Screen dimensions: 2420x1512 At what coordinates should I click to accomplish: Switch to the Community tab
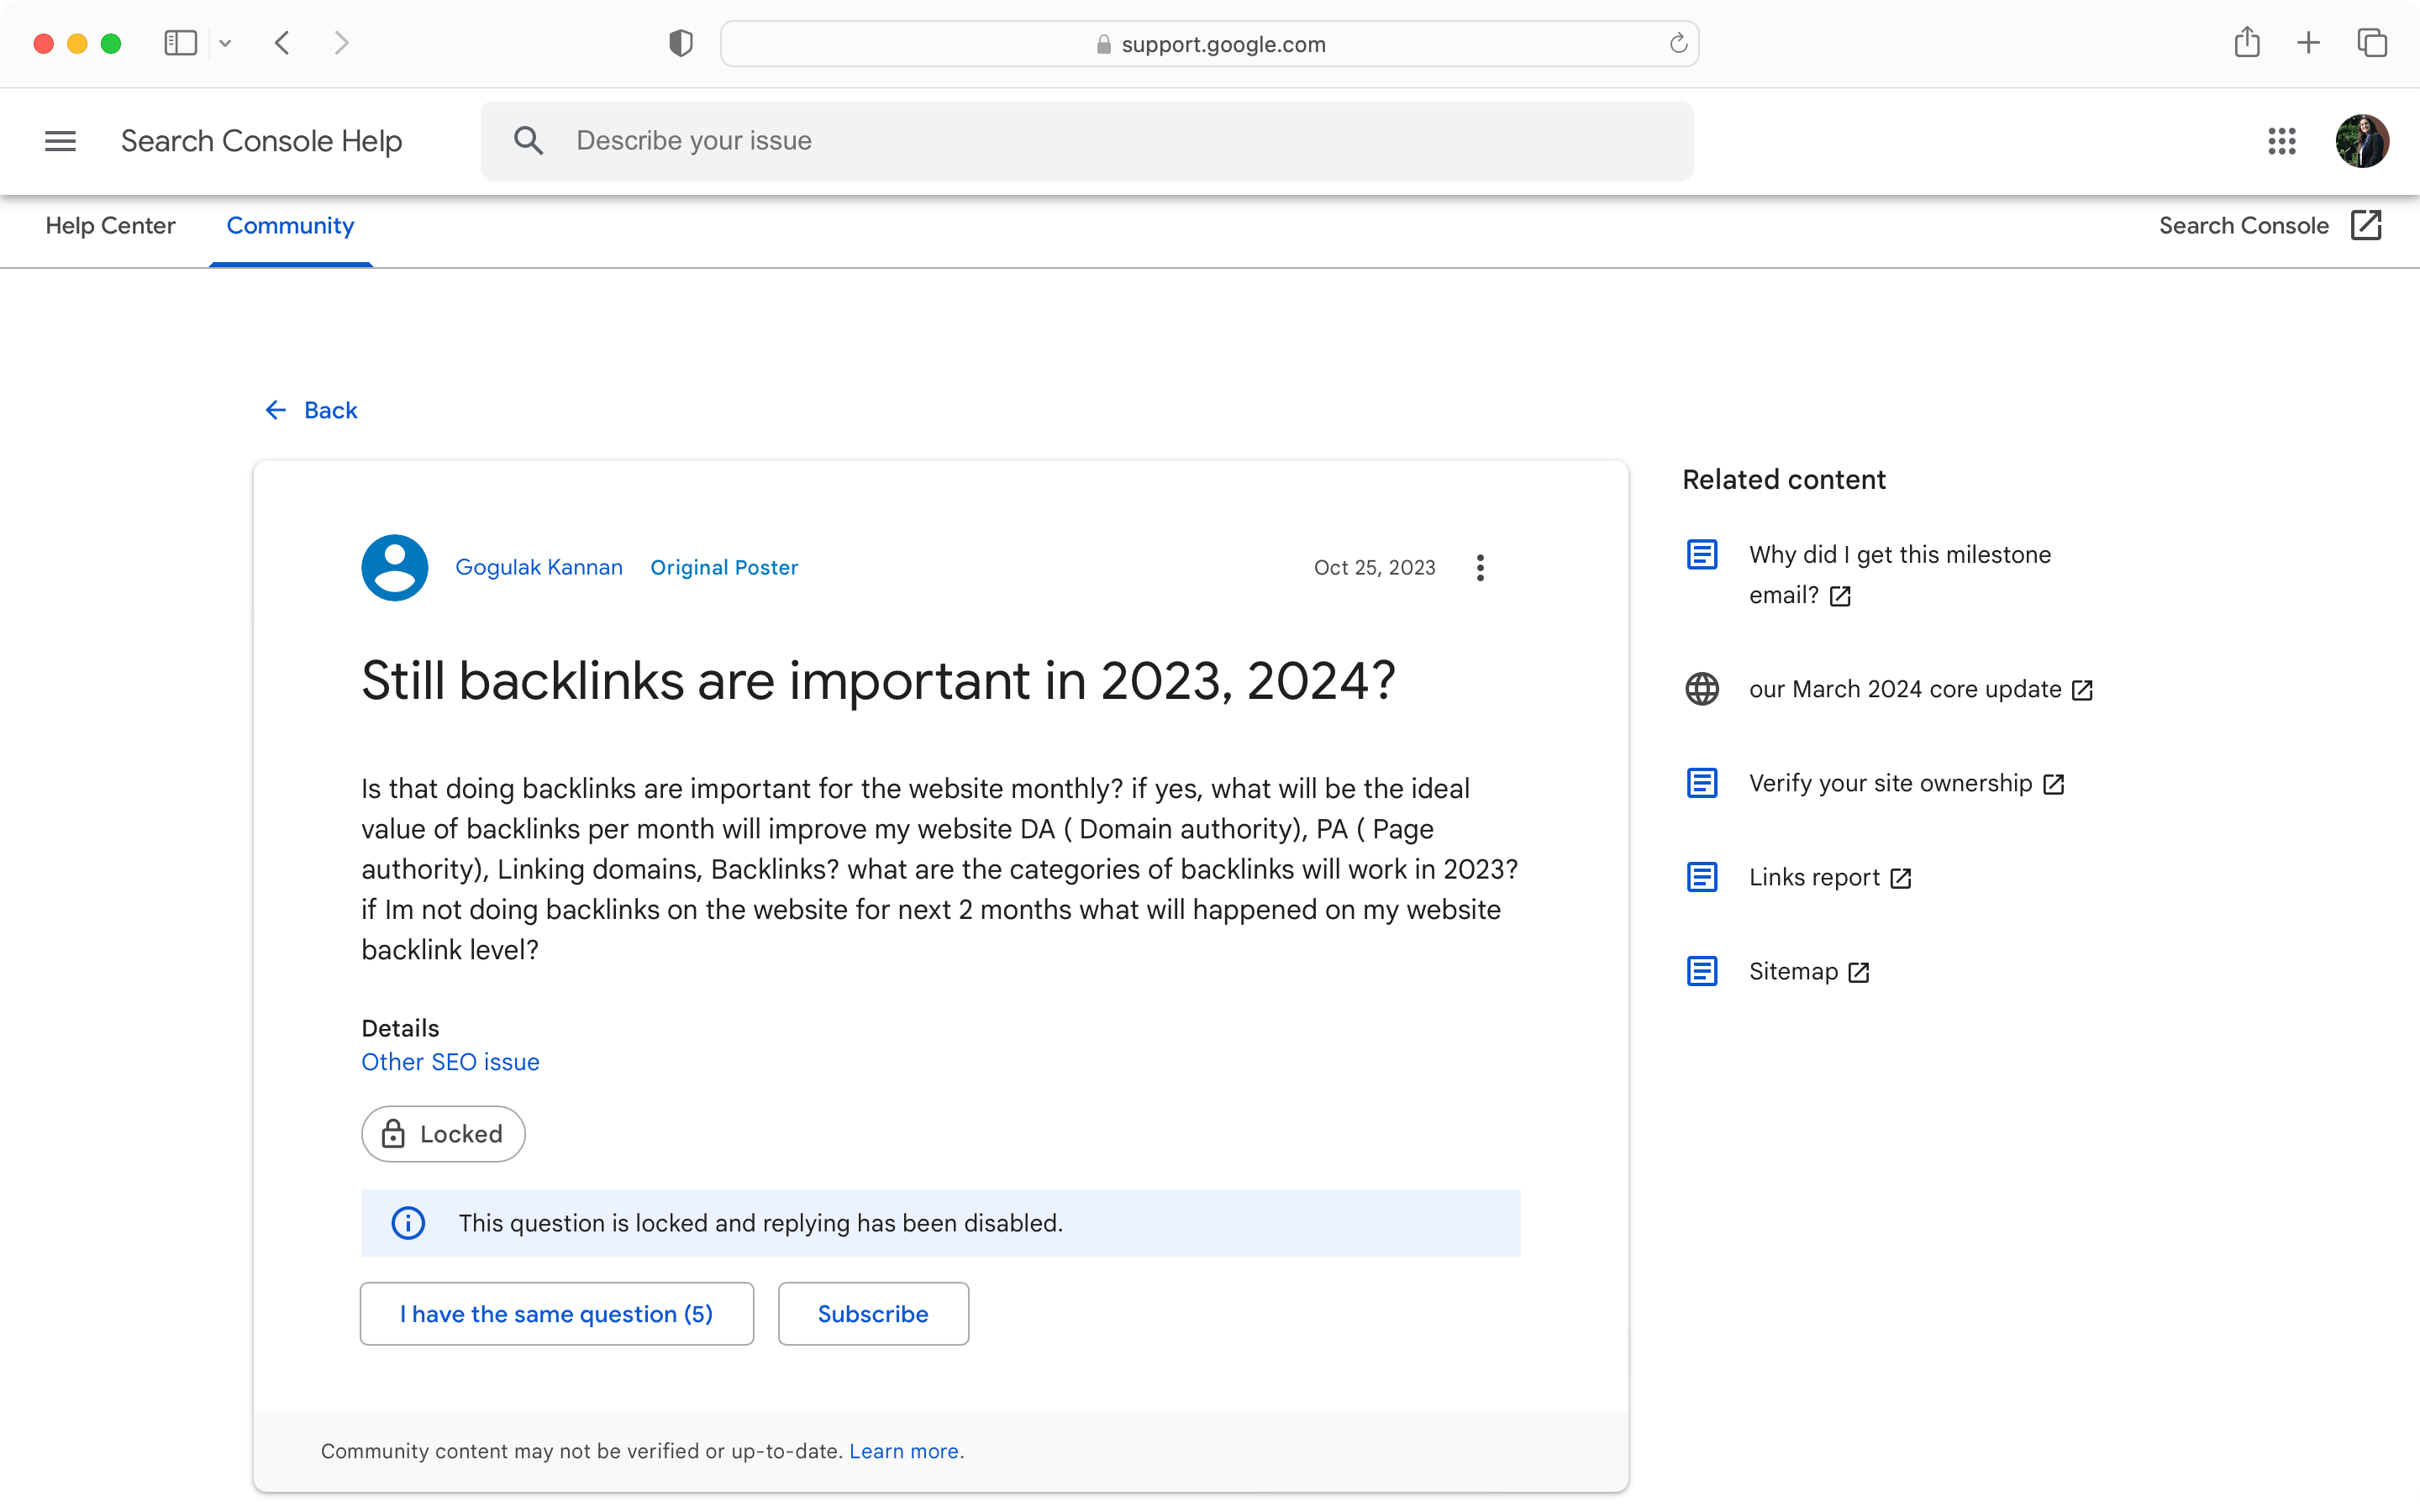pyautogui.click(x=290, y=226)
